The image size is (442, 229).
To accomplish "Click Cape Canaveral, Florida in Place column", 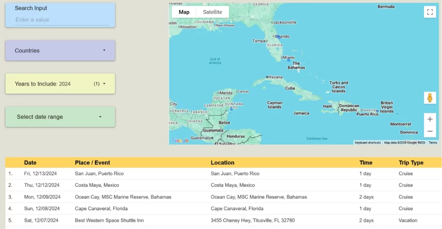I will [101, 209].
